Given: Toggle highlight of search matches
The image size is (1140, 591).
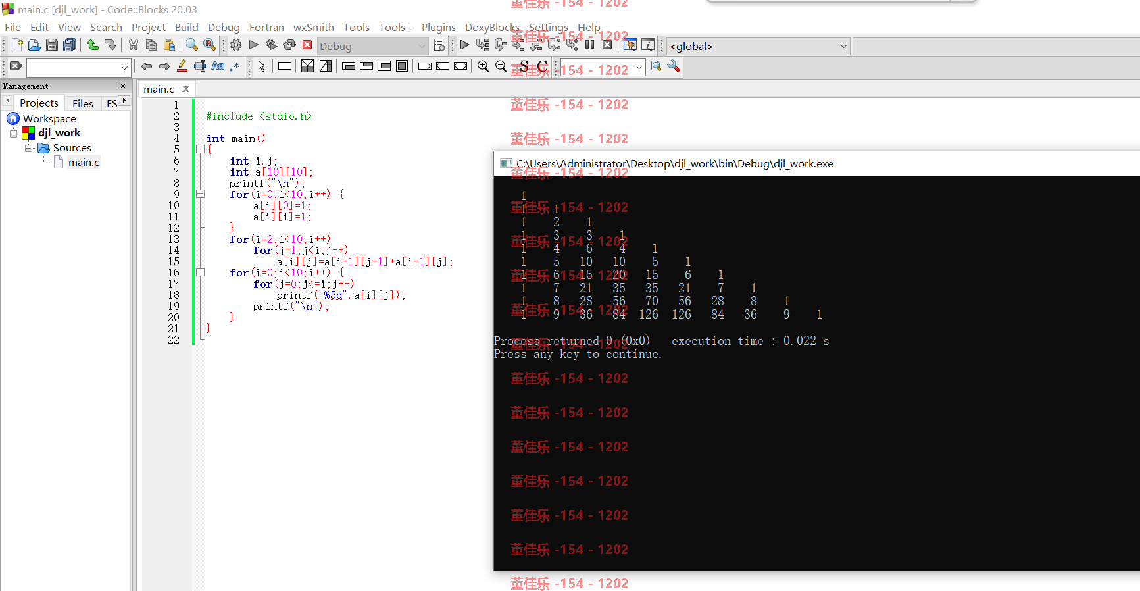Looking at the screenshot, I should (182, 66).
